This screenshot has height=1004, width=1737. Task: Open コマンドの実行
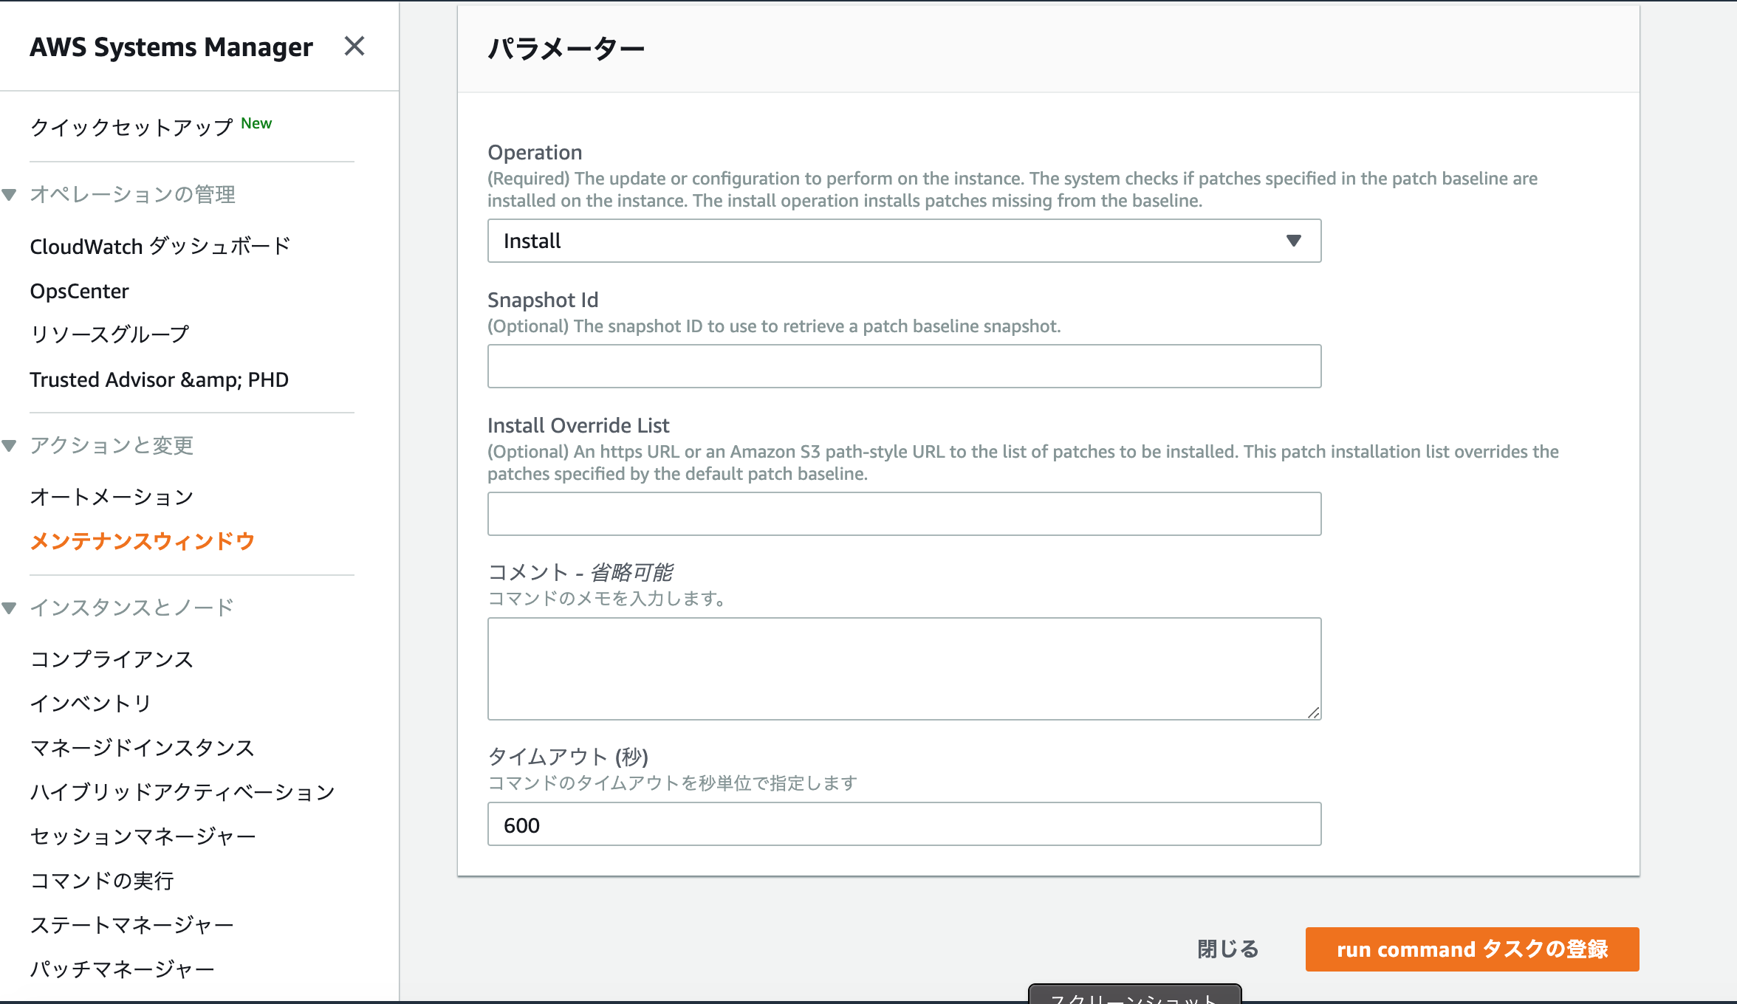pyautogui.click(x=102, y=881)
